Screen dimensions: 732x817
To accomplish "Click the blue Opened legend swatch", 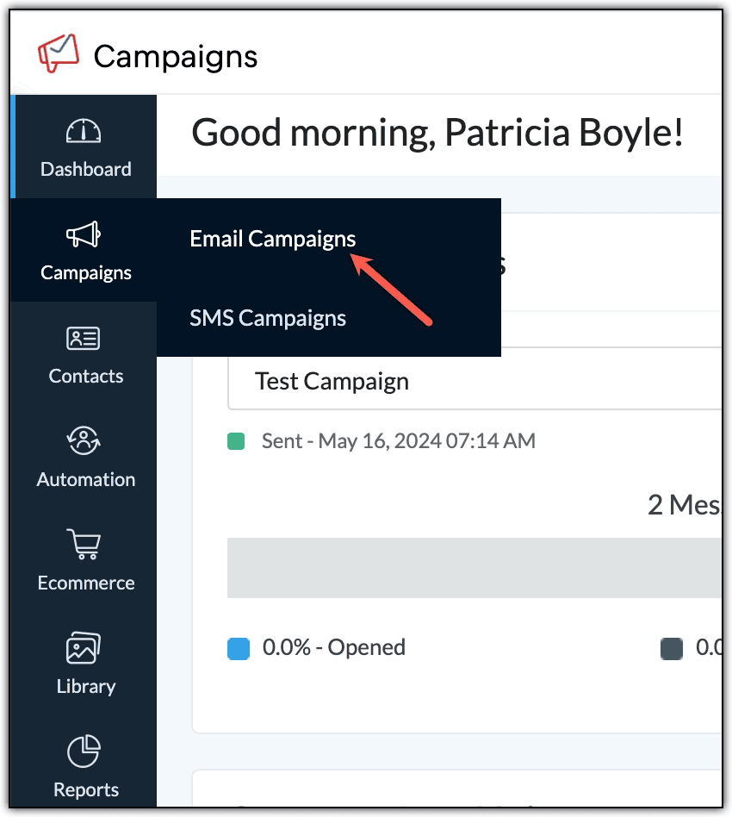I will point(239,648).
